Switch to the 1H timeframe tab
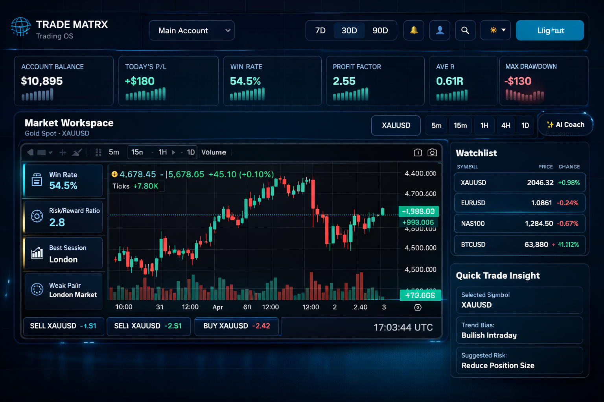 coord(484,125)
